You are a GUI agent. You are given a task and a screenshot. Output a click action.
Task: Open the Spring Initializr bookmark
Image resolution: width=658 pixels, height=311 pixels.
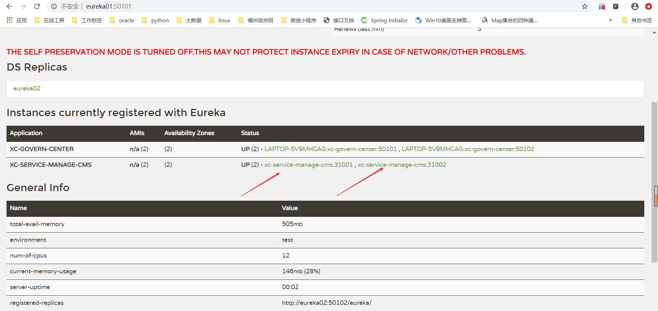click(x=385, y=20)
